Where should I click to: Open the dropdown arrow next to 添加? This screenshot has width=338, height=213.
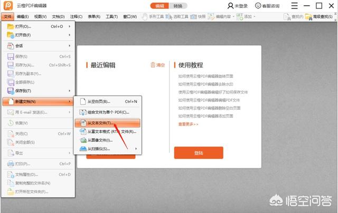(255, 16)
